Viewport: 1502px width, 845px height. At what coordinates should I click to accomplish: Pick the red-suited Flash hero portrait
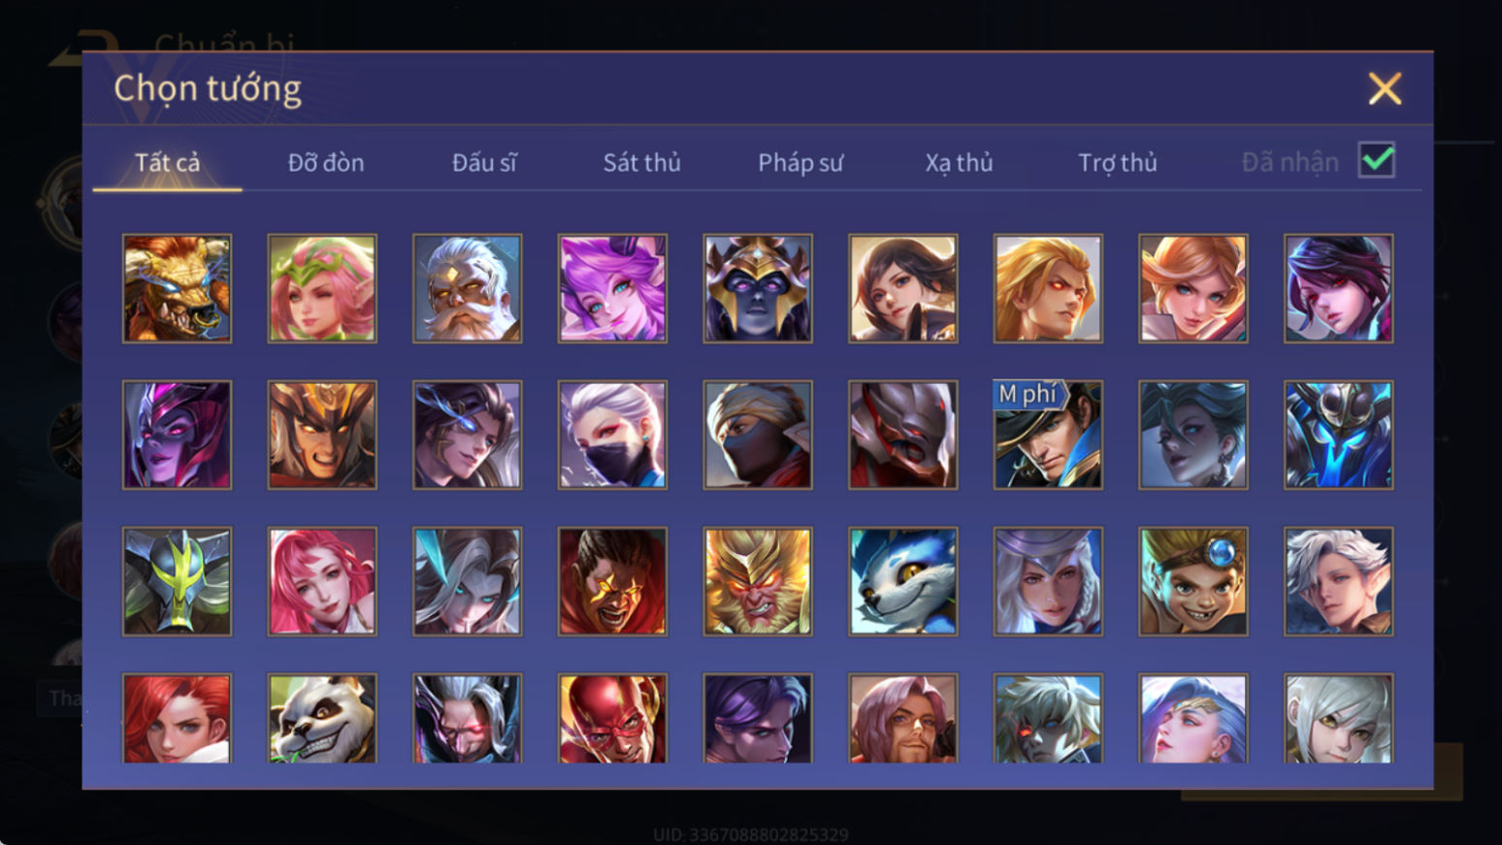(x=612, y=719)
